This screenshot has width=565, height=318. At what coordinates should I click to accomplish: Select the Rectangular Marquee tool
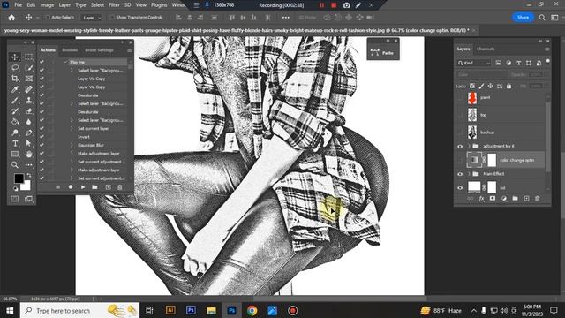point(29,57)
